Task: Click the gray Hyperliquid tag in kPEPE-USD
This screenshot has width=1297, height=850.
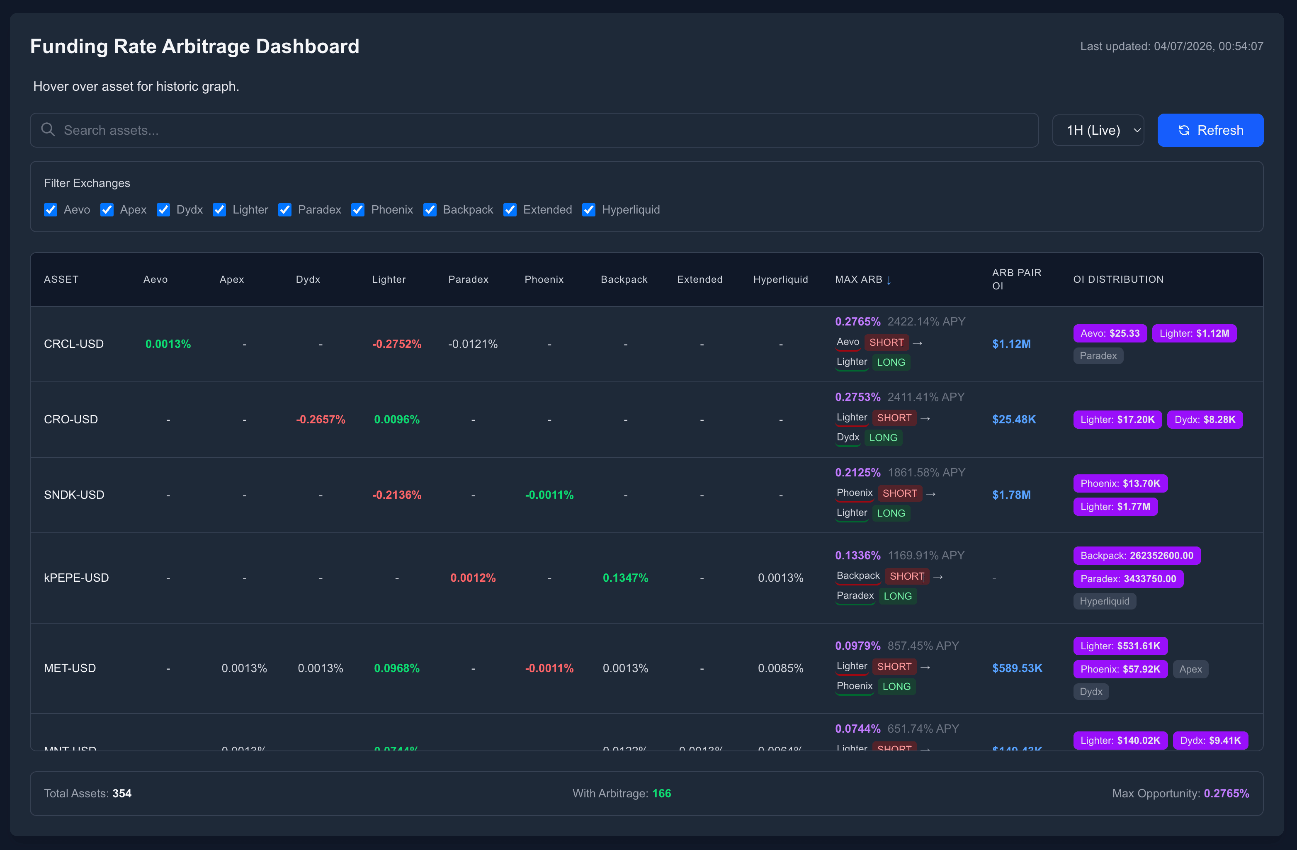Action: 1105,602
